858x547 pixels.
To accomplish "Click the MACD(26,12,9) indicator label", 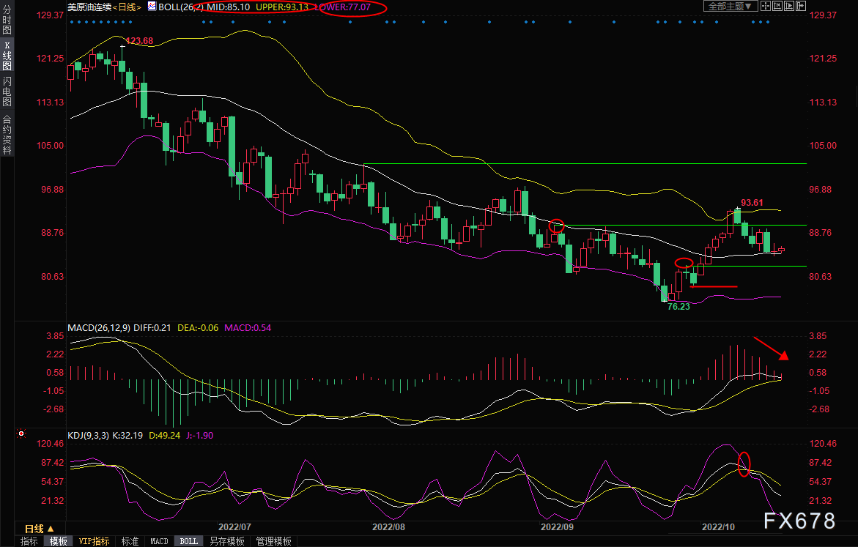I will tap(99, 327).
